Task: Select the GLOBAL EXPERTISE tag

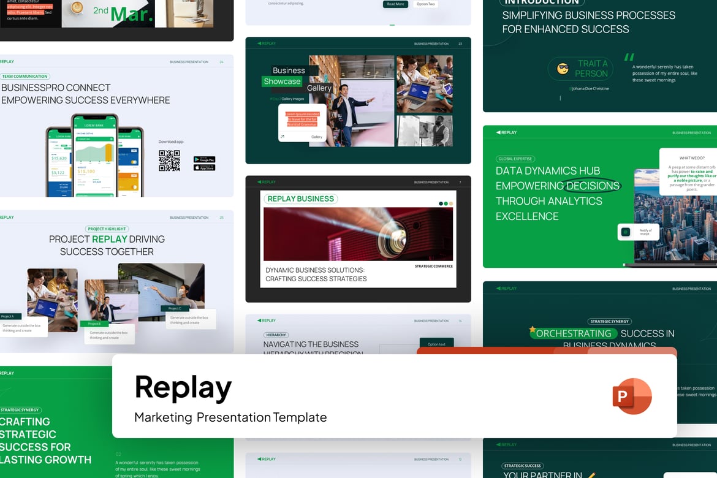Action: [515, 159]
